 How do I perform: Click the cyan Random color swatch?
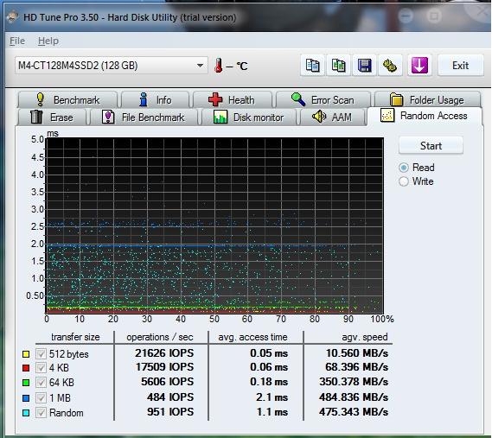pos(26,413)
